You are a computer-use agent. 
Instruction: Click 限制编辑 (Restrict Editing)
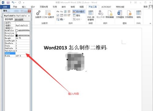point(110,14)
